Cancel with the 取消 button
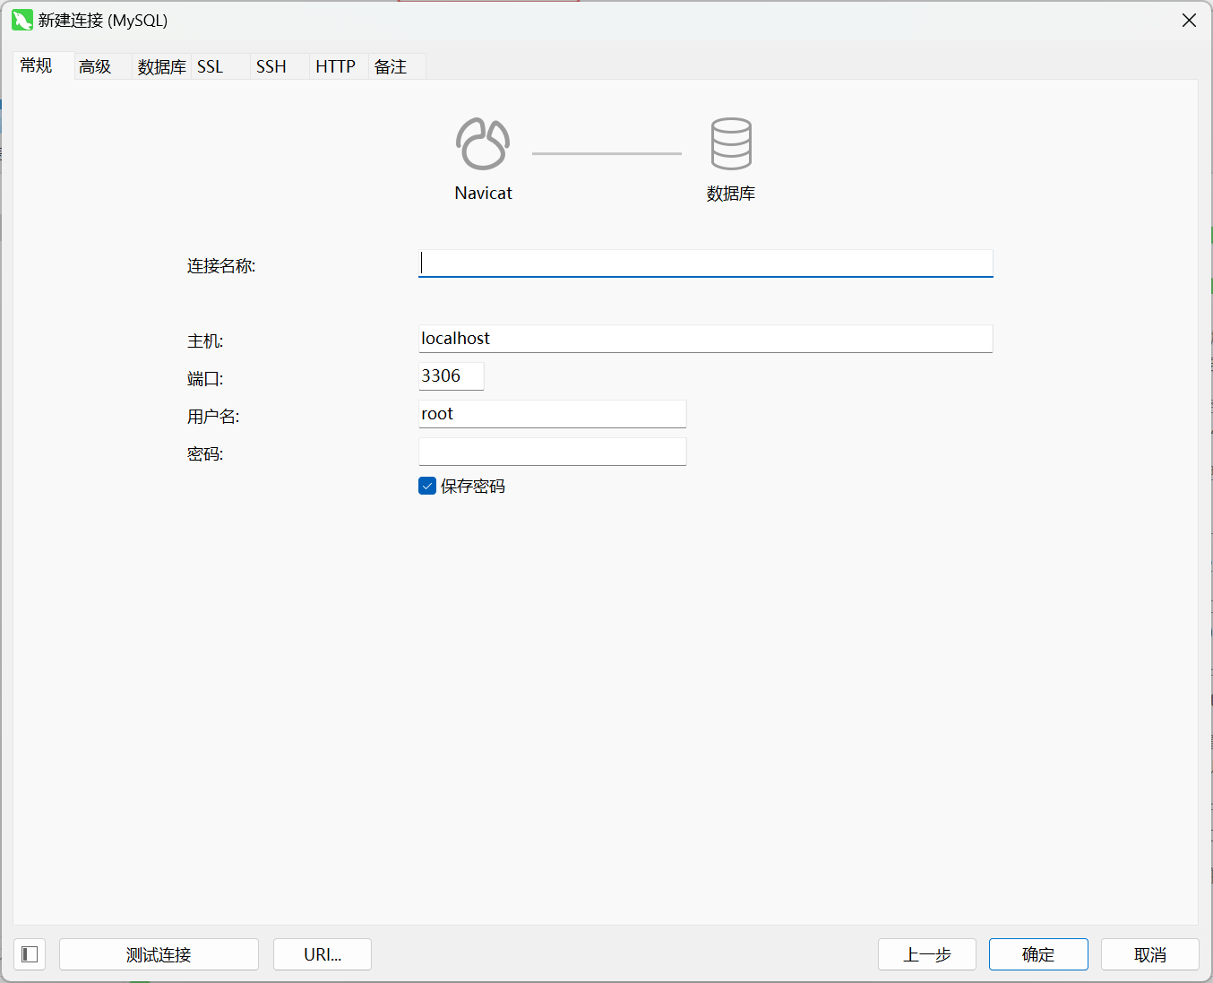 [1150, 954]
